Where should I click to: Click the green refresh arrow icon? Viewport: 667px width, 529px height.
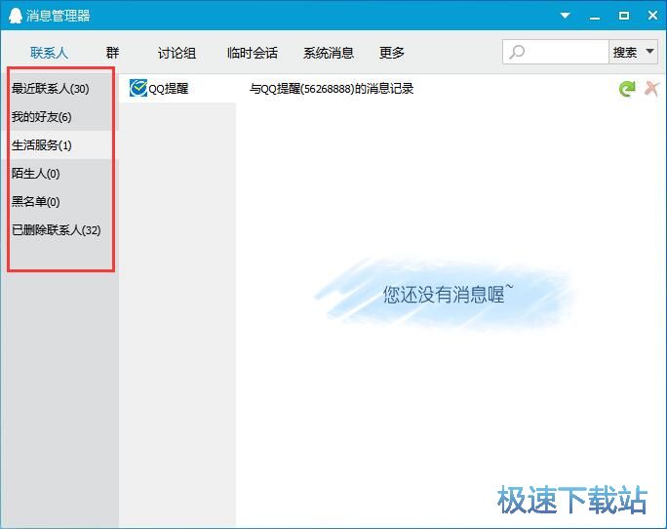tap(627, 89)
